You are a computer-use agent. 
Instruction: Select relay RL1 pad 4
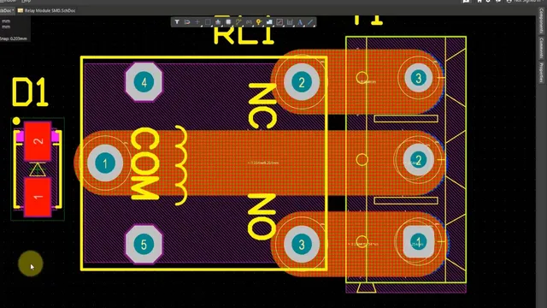144,82
